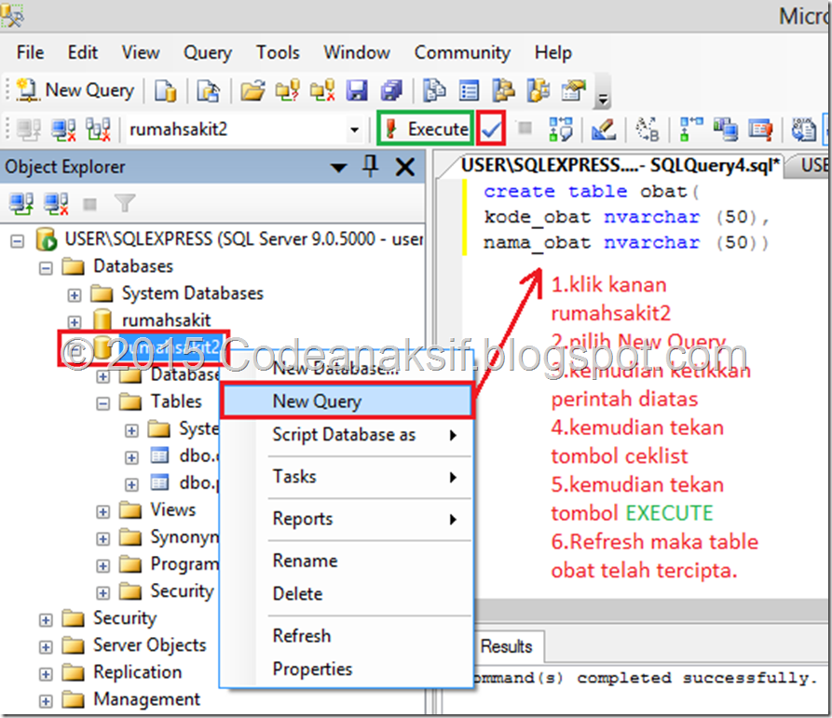832x718 pixels.
Task: Open Tasks submenu in context menu
Action: point(346,477)
